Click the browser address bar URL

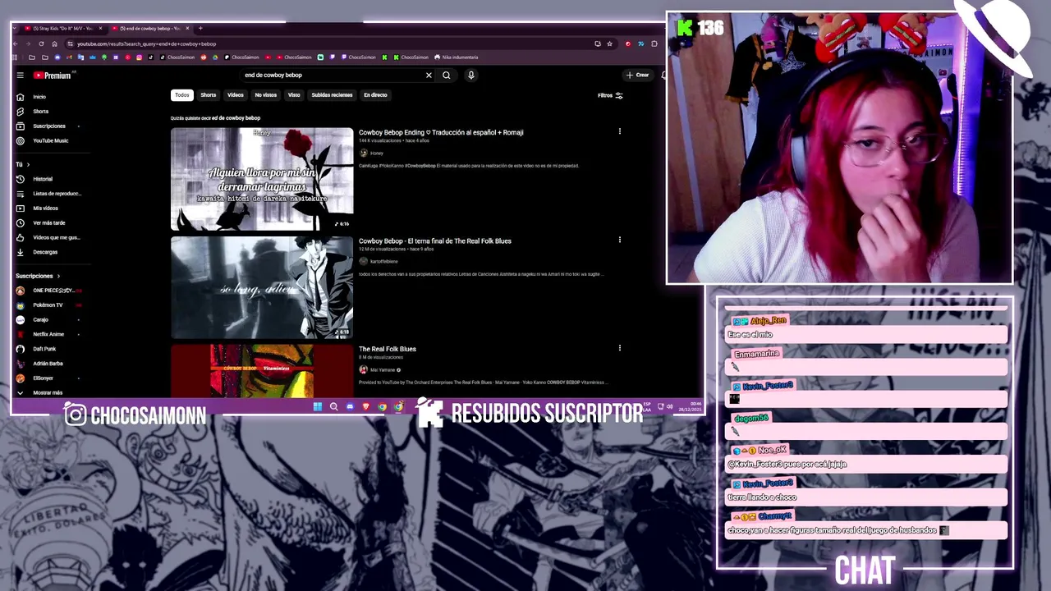[x=146, y=44]
